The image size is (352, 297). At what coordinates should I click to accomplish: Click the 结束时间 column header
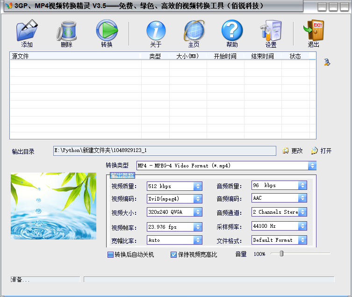pyautogui.click(x=263, y=56)
